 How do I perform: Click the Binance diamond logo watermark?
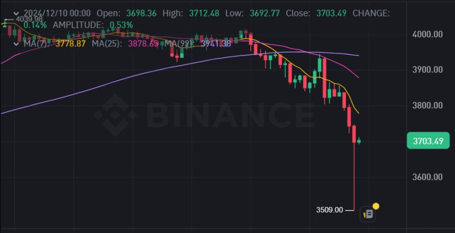tap(115, 115)
